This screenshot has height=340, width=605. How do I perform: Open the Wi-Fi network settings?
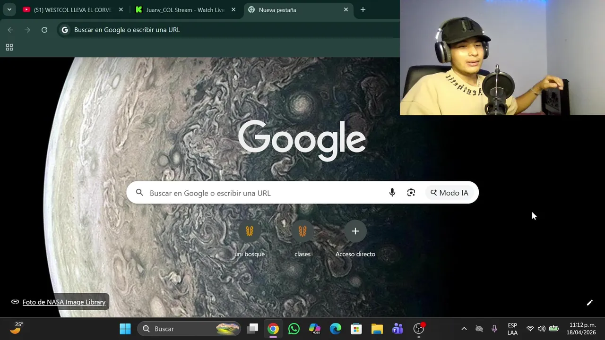(530, 329)
